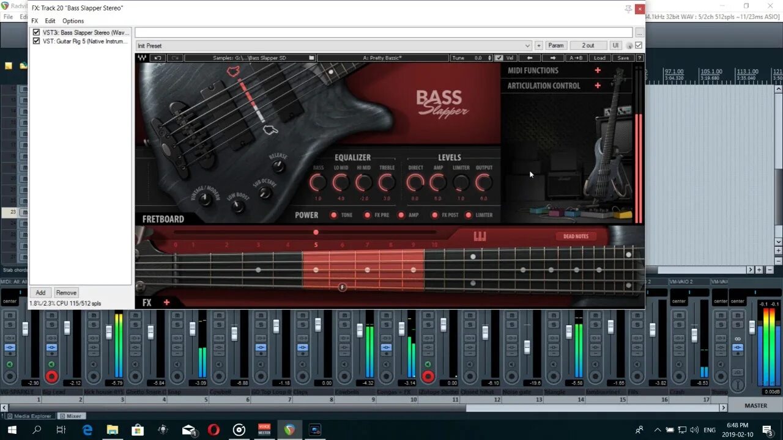Toggle the AMP power button
This screenshot has height=440, width=783.
point(401,215)
